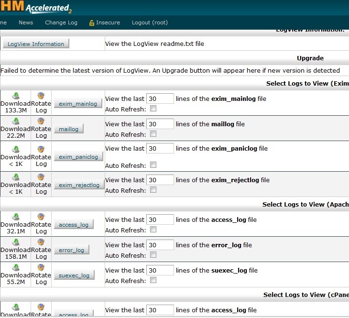The image size is (349, 318).
Task: Rotate the Apache access_log via its icon
Action: pyautogui.click(x=41, y=217)
